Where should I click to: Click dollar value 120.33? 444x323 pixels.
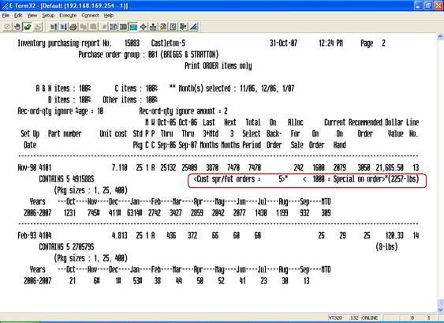(x=395, y=235)
